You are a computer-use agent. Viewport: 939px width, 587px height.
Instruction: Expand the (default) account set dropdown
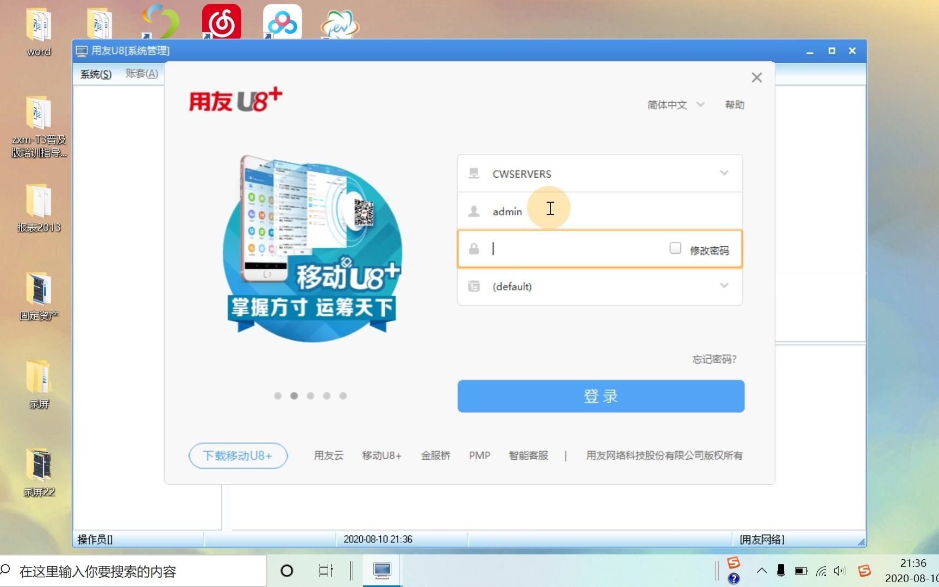tap(724, 285)
